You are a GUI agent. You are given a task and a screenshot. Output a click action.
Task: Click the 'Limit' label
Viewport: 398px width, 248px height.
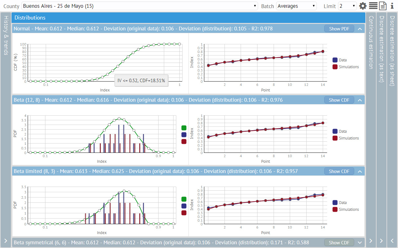330,6
